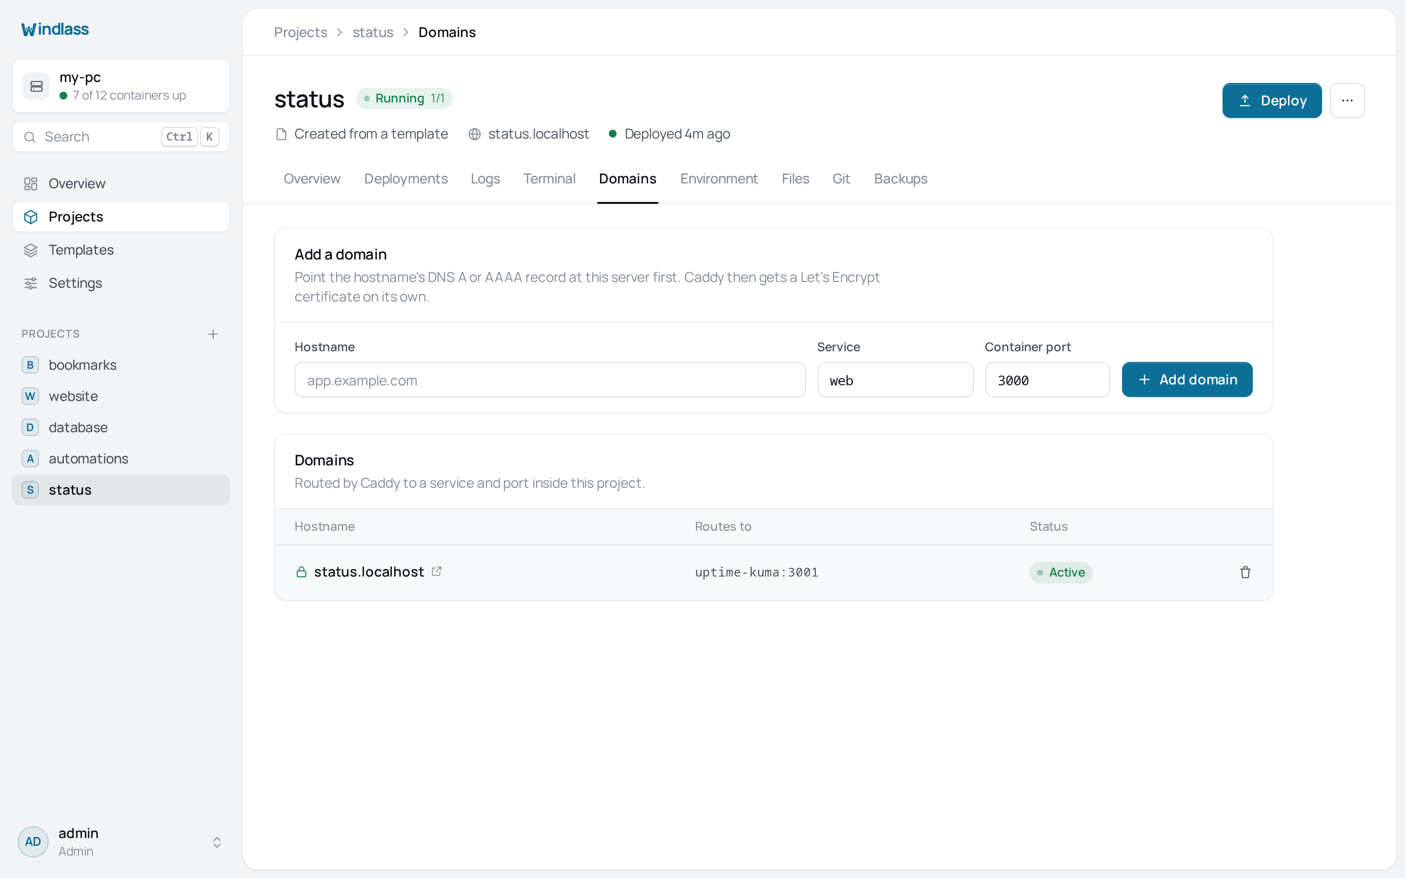The image size is (1405, 878).
Task: Select the B badge for bookmarks project
Action: coord(30,365)
